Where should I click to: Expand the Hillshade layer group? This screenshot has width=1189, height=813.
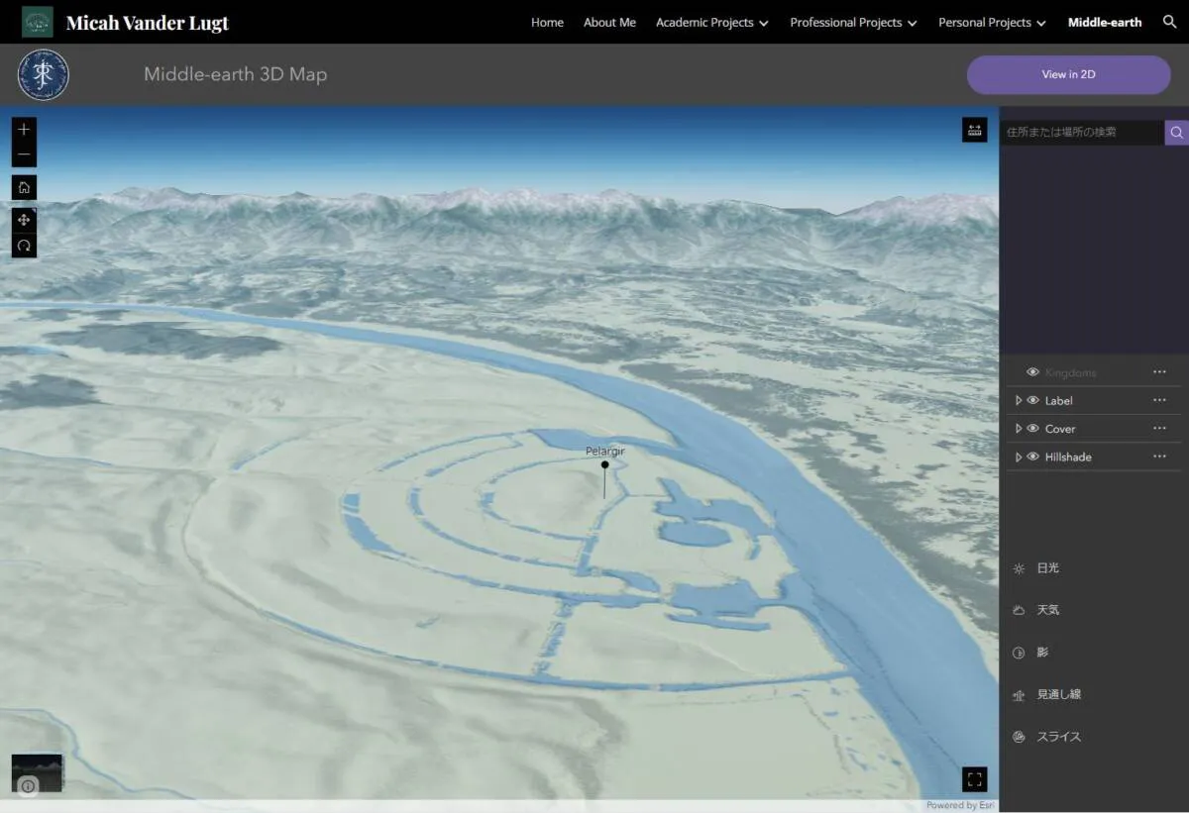coord(1018,457)
